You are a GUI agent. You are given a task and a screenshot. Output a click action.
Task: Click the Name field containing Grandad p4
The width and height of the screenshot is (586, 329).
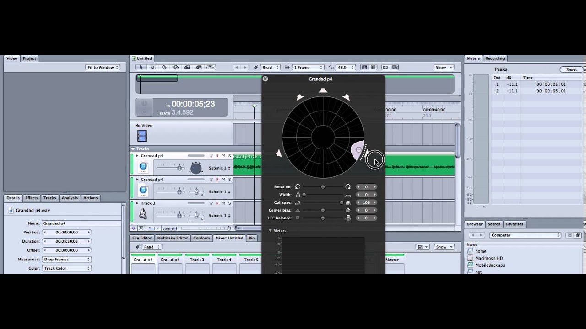click(82, 223)
